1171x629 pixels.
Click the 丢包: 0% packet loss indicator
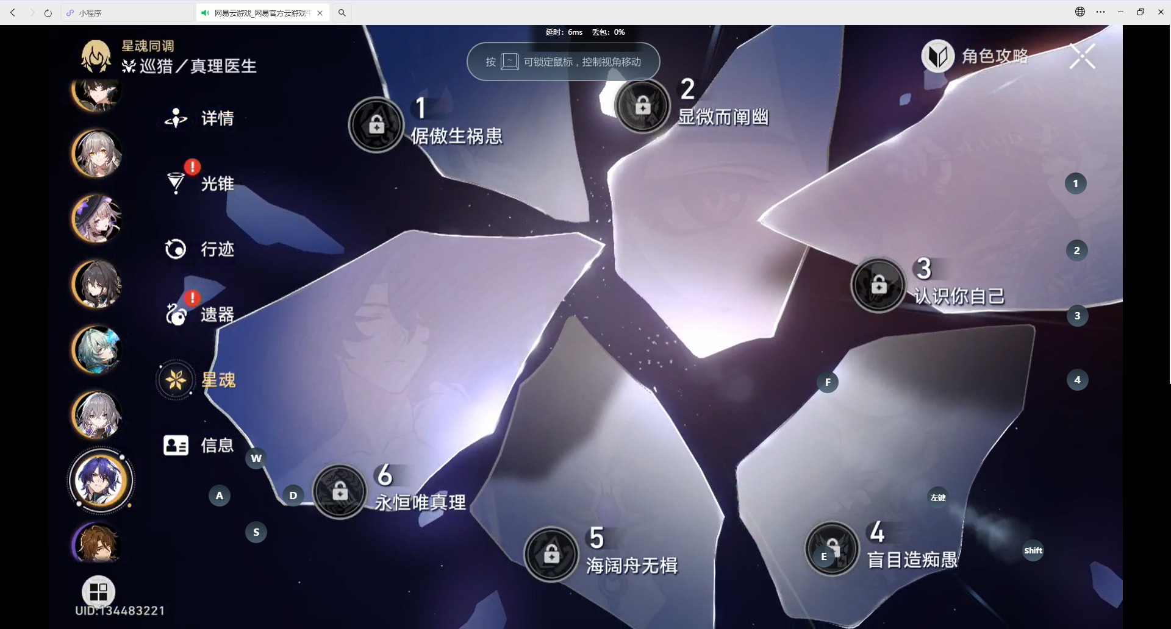609,32
